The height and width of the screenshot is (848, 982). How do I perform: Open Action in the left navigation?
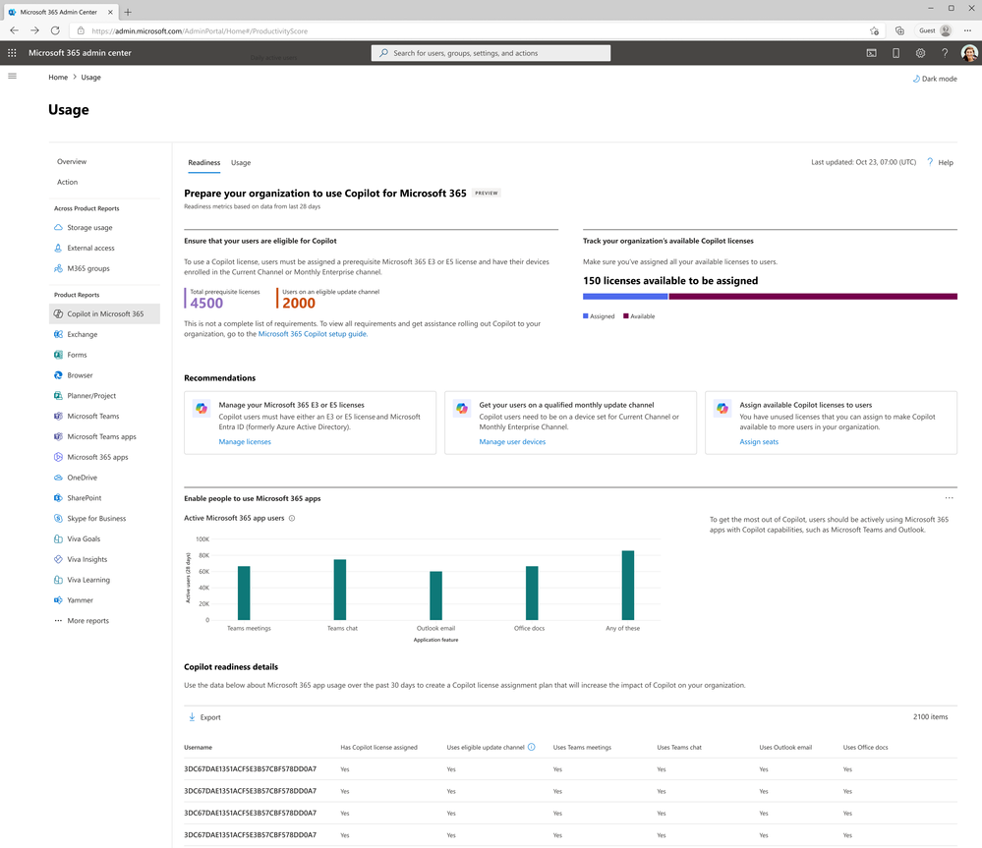click(x=68, y=182)
